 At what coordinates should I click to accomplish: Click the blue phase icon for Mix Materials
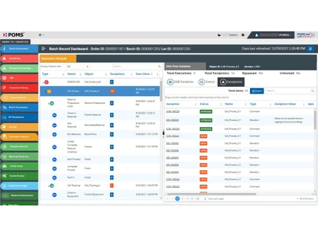55,135
